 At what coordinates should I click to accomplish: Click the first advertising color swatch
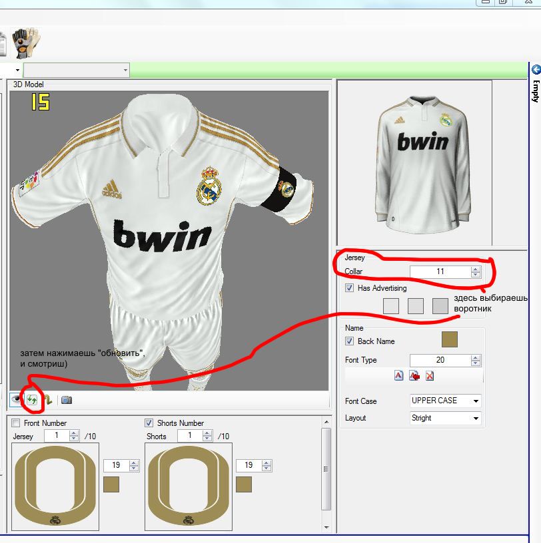(x=391, y=306)
